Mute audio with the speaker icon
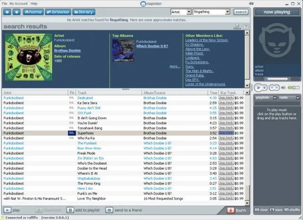The height and width of the screenshot is (220, 303). [283, 88]
